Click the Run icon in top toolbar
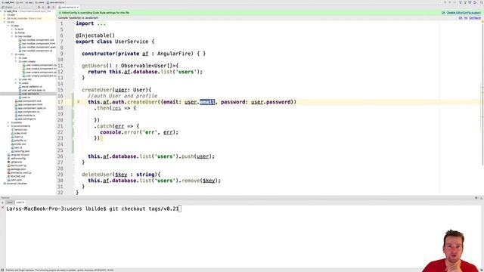Image resolution: width=484 pixels, height=272 pixels. point(445,2)
